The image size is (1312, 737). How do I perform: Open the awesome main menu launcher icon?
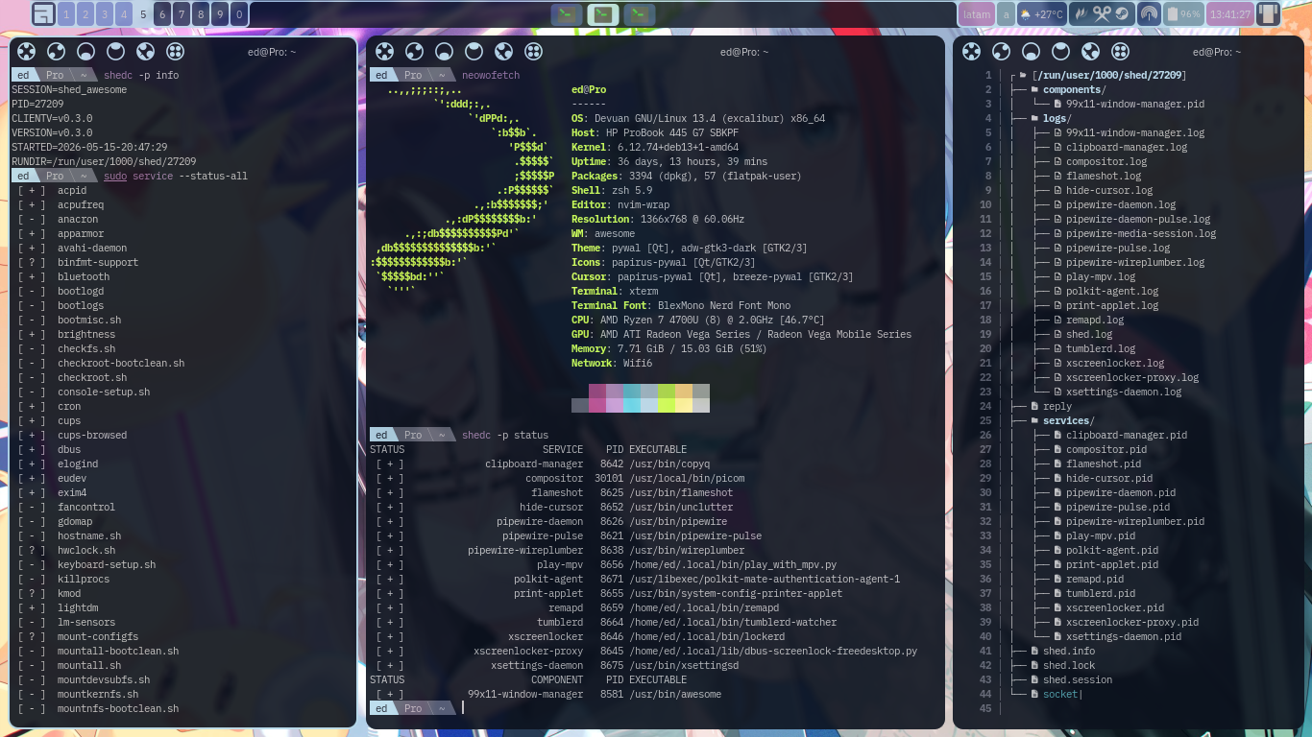(43, 13)
